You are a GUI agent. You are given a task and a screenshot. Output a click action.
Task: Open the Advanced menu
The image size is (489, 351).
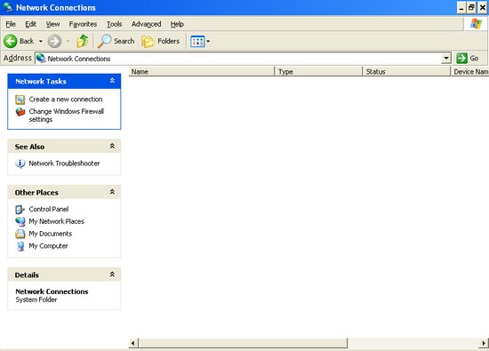click(x=147, y=24)
